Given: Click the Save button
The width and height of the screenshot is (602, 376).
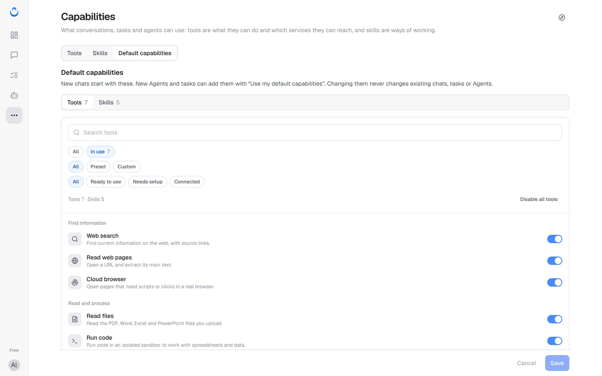Looking at the screenshot, I should click(557, 363).
